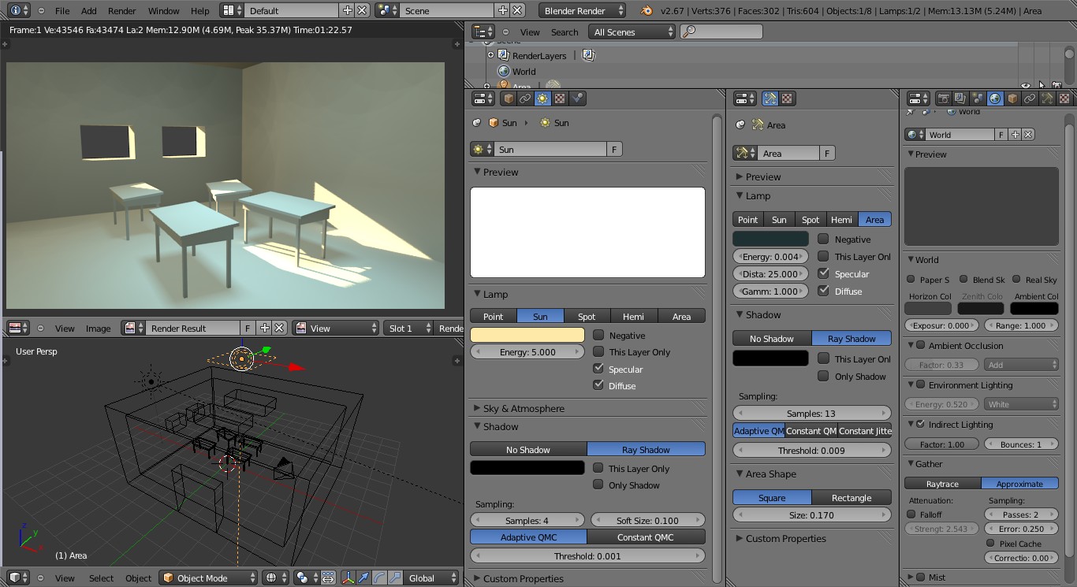
Task: Click the outliner search field
Action: 721,32
